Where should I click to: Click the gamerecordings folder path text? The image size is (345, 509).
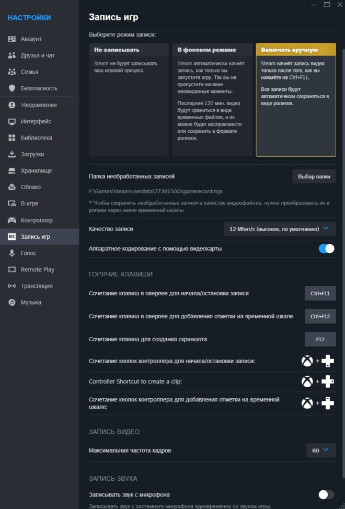pos(156,191)
